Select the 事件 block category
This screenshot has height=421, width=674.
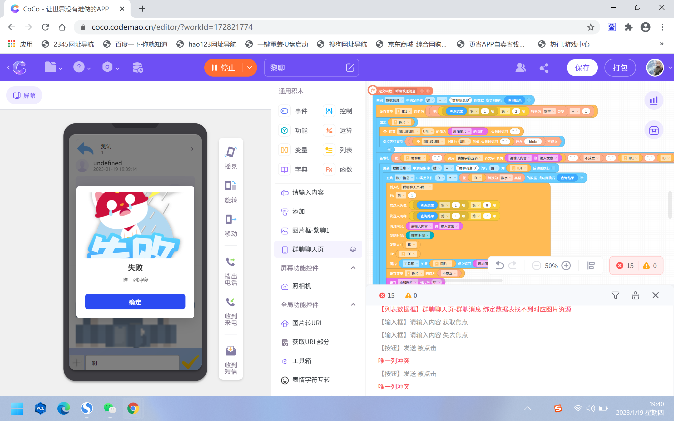click(293, 111)
